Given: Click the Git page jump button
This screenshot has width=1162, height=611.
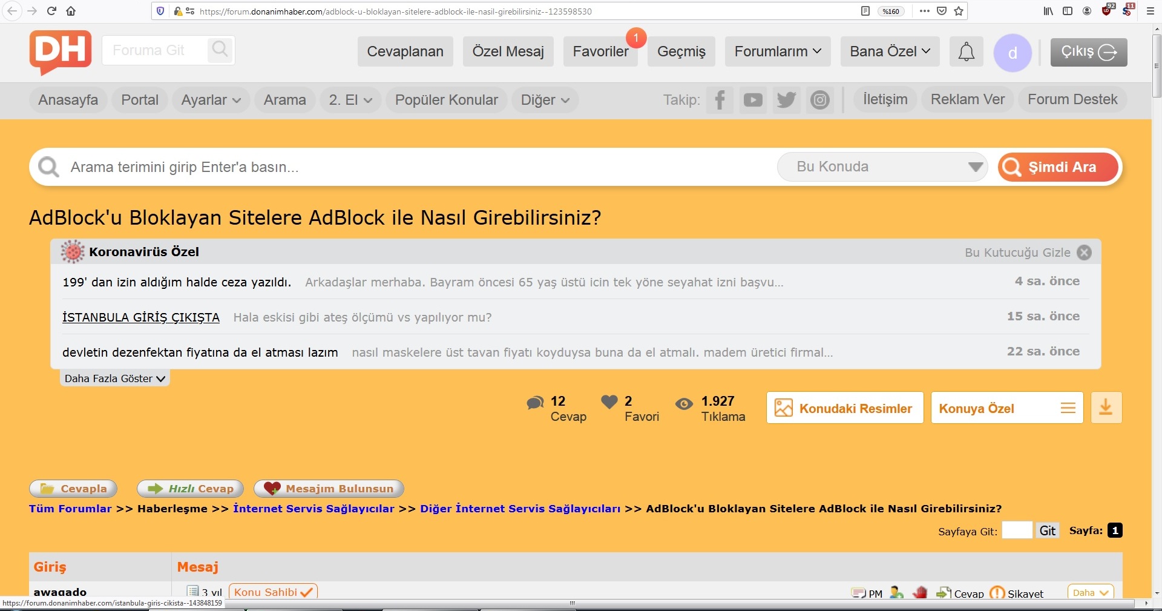Looking at the screenshot, I should [1047, 531].
